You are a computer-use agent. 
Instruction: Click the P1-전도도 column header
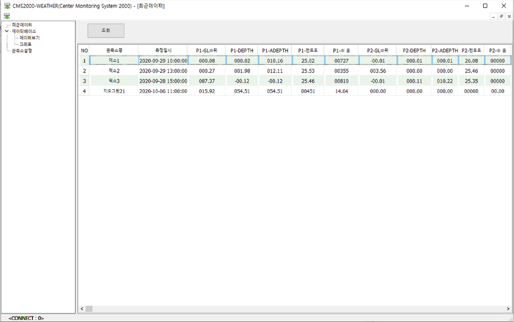pyautogui.click(x=308, y=50)
